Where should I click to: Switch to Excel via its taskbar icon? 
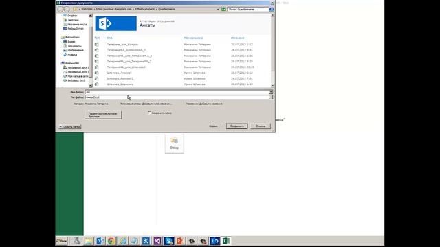coord(226,241)
